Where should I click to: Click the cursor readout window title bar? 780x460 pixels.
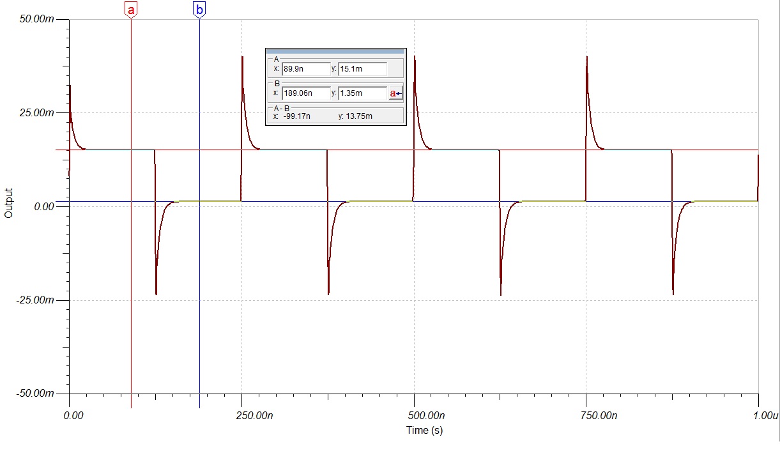(x=335, y=50)
